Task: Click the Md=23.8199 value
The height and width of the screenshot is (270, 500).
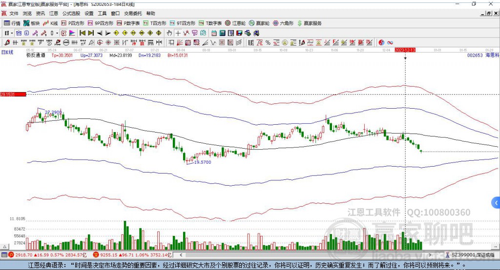Action: [x=121, y=55]
